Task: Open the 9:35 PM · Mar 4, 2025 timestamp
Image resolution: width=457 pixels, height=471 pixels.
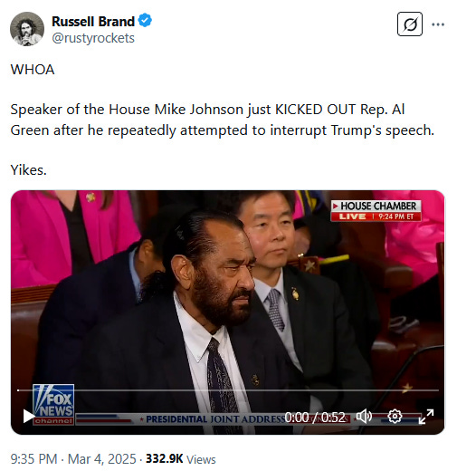Action: 73,459
